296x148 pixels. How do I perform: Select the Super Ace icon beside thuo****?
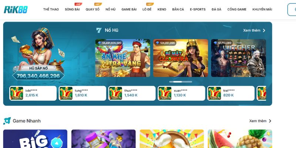(115, 93)
